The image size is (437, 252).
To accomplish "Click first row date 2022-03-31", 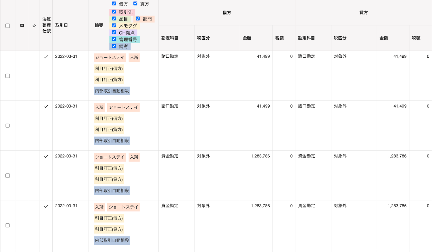I will point(66,56).
